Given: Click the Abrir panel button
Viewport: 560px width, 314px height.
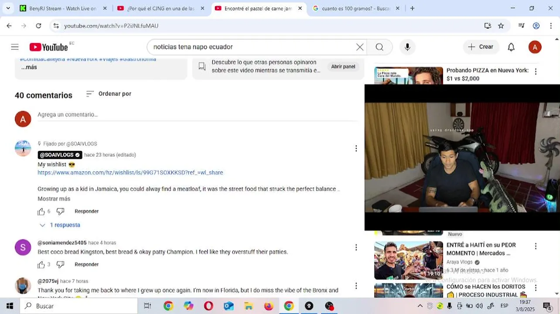Looking at the screenshot, I should click(343, 67).
